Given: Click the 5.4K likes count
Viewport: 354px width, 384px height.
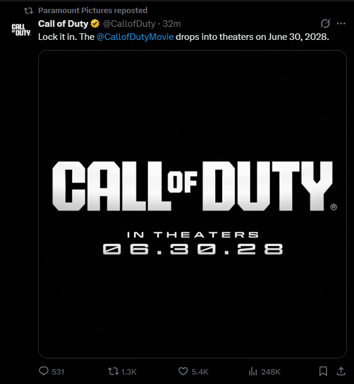Looking at the screenshot, I should pos(200,371).
